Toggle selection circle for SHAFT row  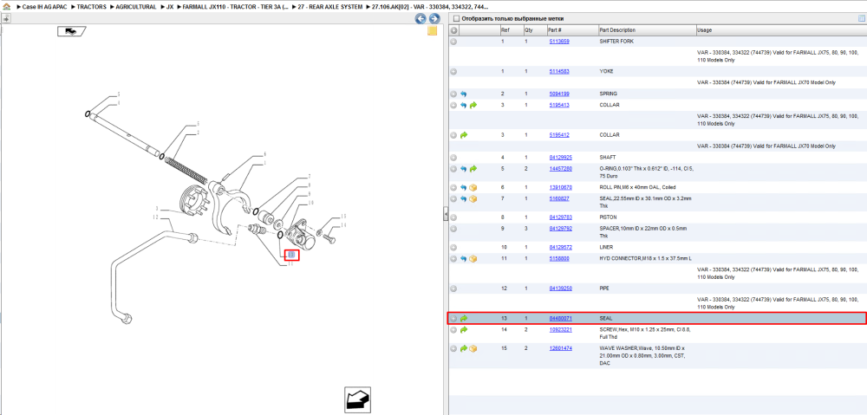[453, 158]
